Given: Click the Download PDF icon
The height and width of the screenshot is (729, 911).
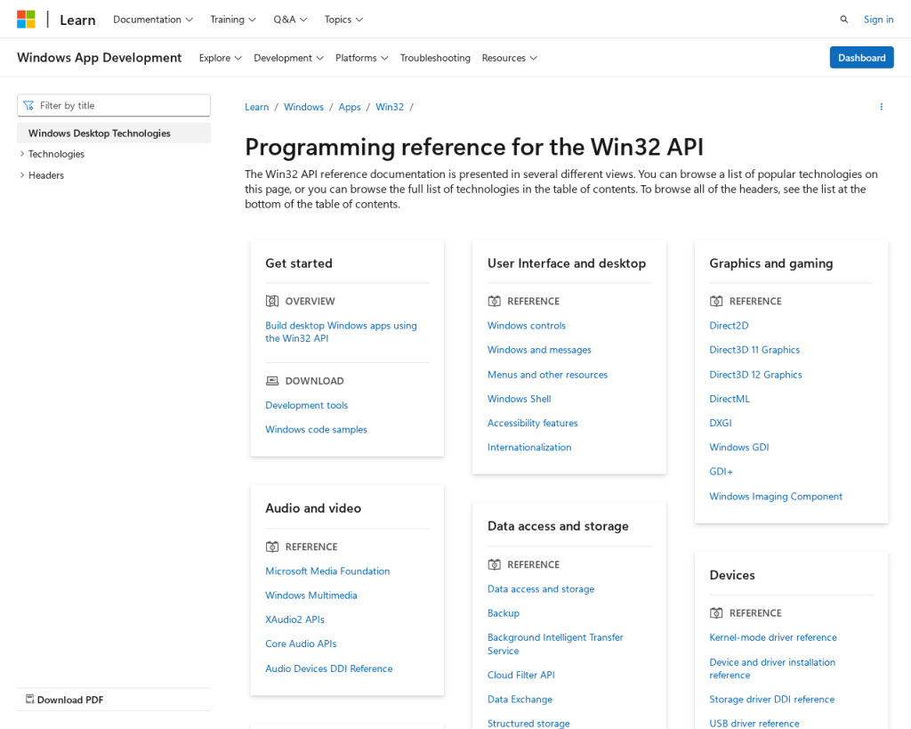Looking at the screenshot, I should (29, 700).
